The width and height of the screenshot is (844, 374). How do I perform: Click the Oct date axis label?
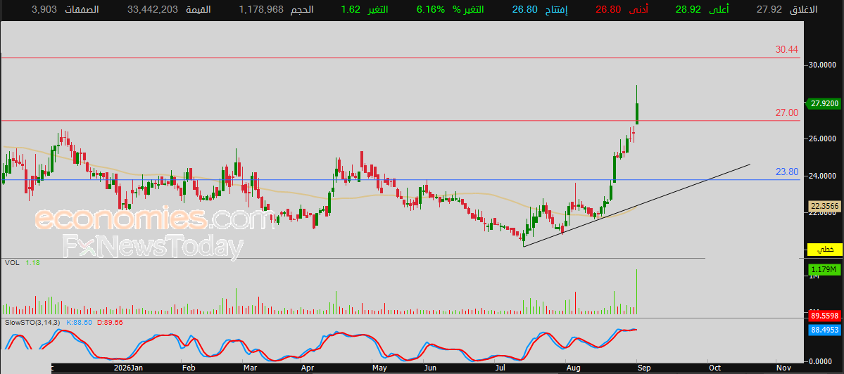pyautogui.click(x=714, y=368)
